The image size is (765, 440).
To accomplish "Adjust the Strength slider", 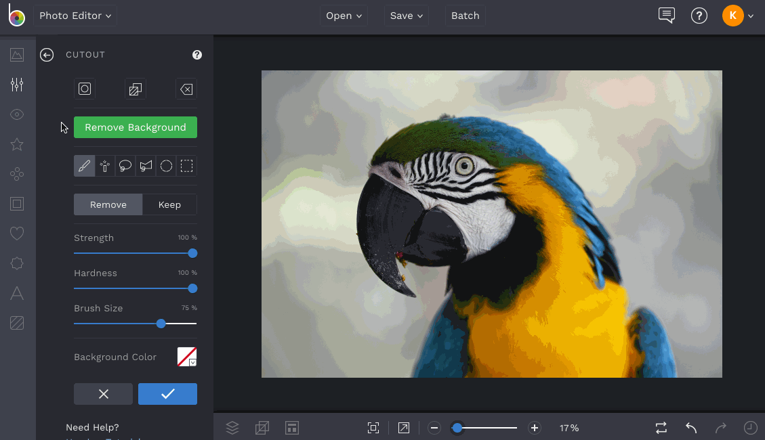I will (x=136, y=253).
